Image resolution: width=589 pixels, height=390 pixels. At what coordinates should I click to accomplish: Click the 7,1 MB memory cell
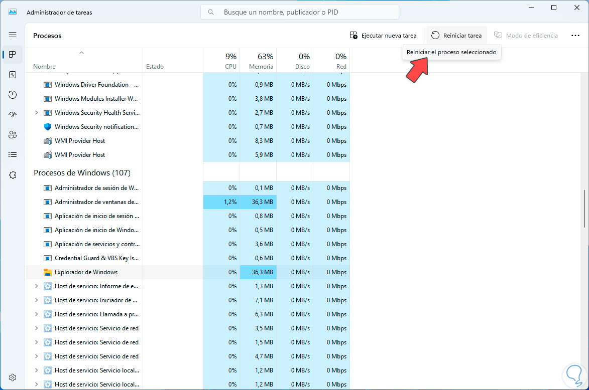click(258, 300)
